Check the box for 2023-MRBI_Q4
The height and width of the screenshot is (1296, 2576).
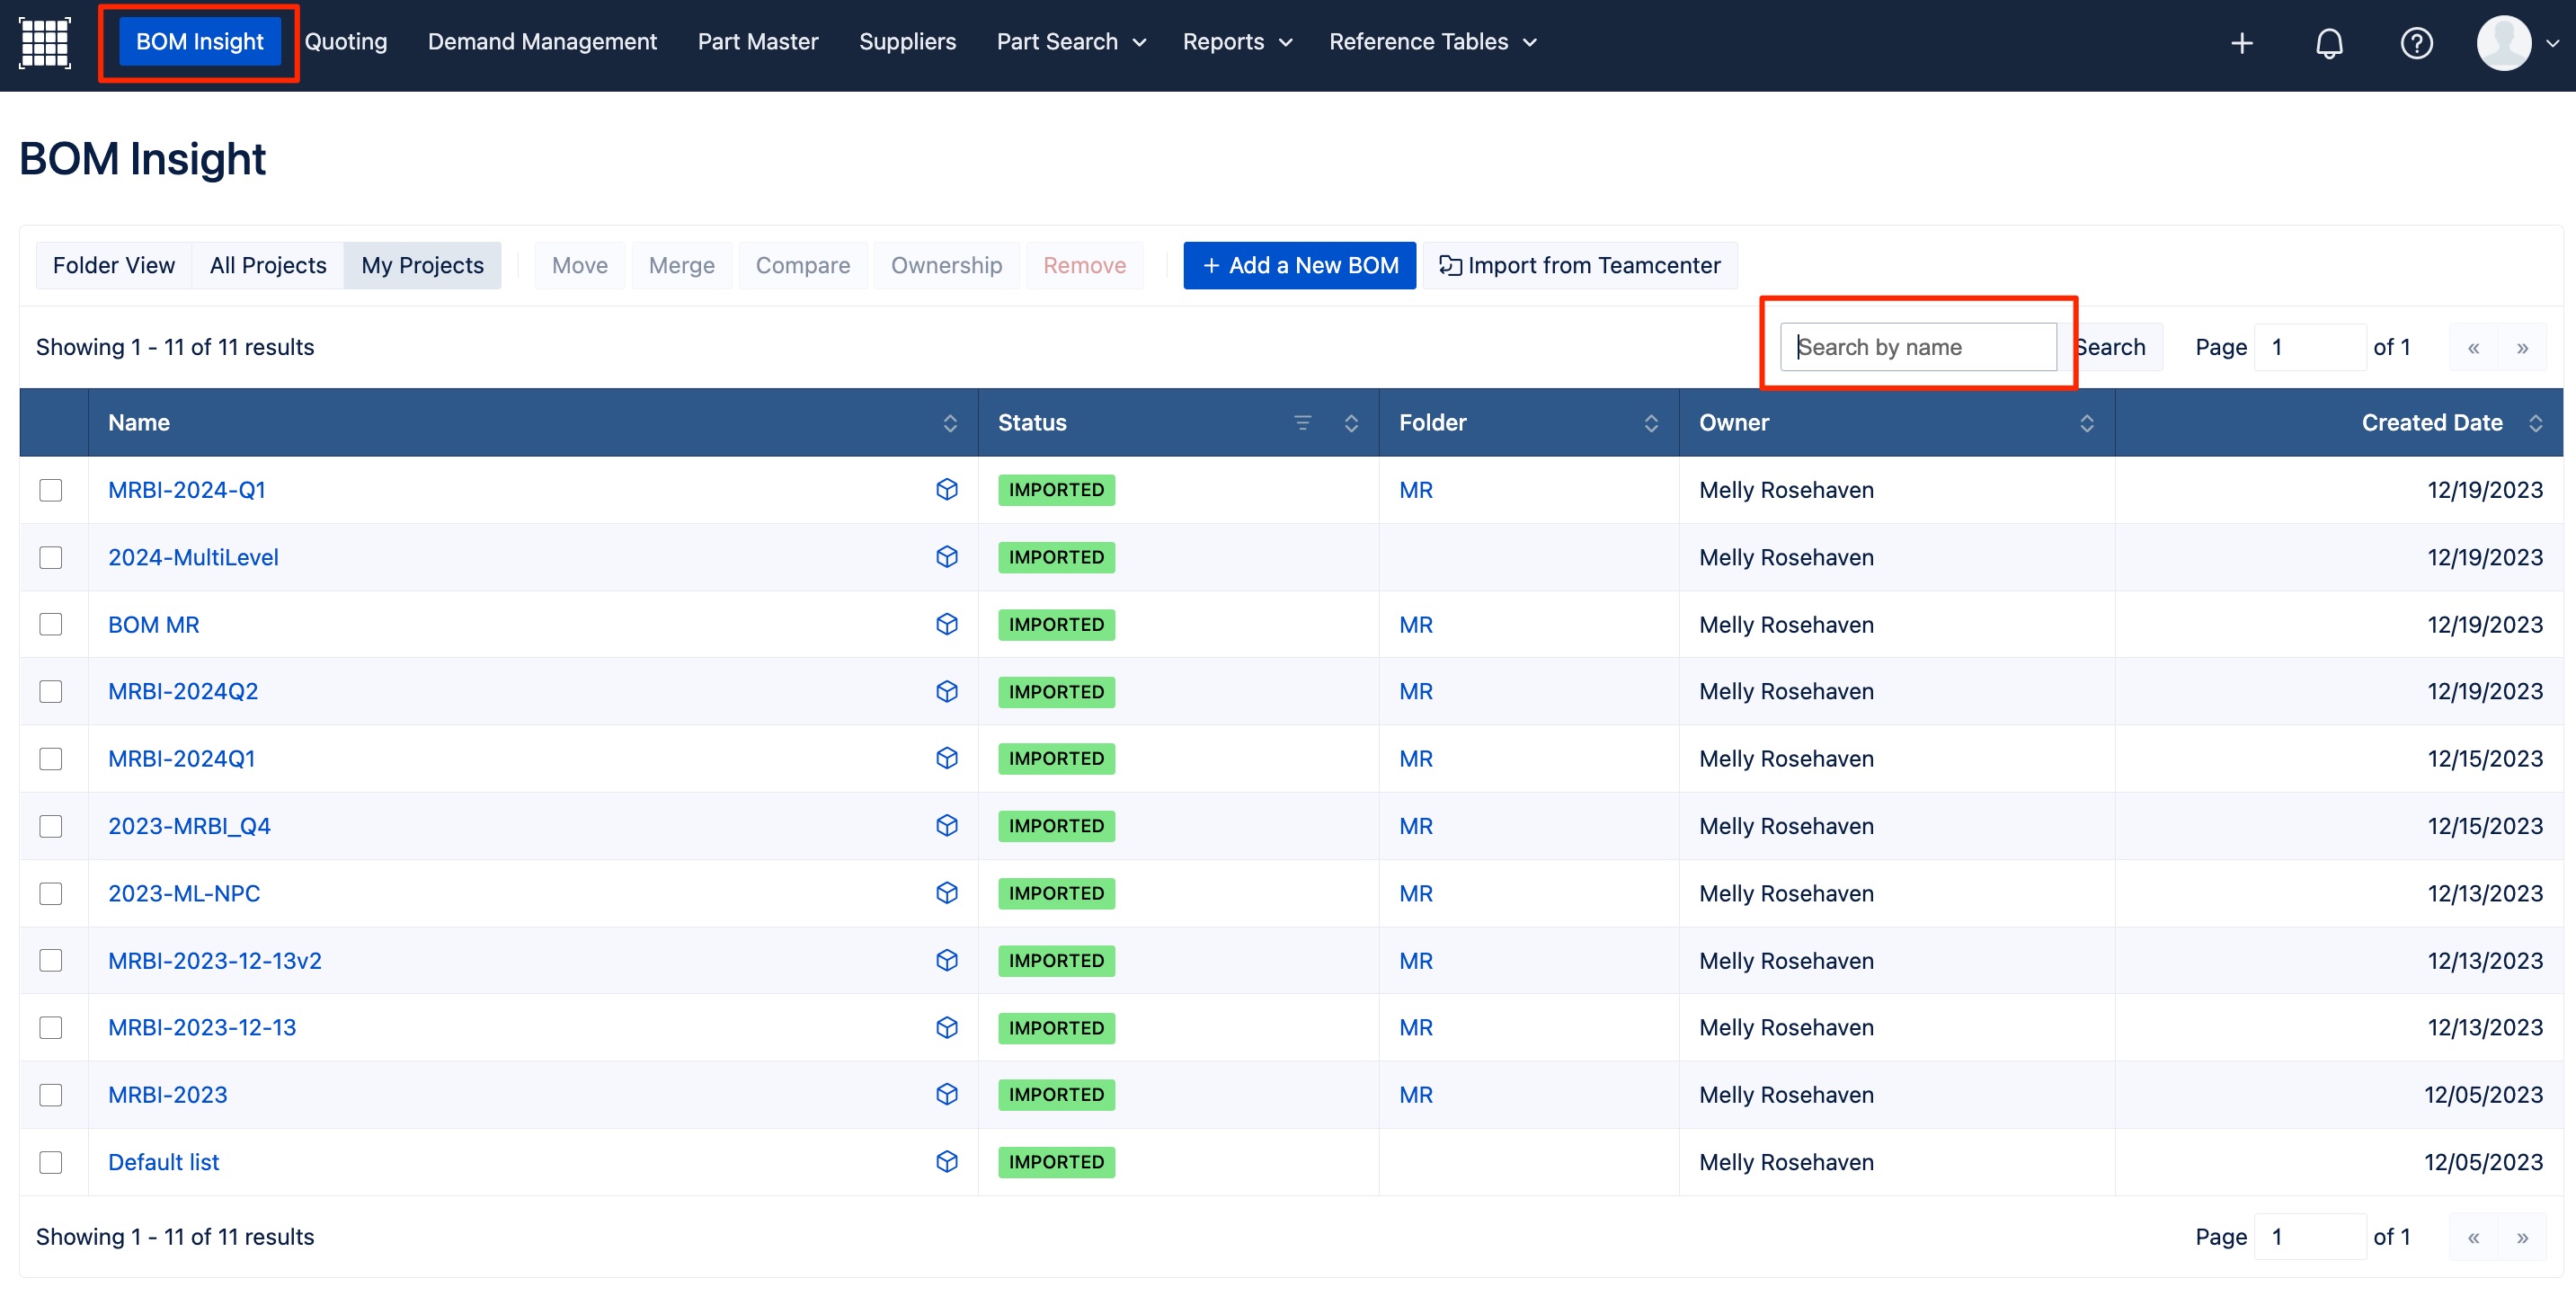click(x=51, y=826)
